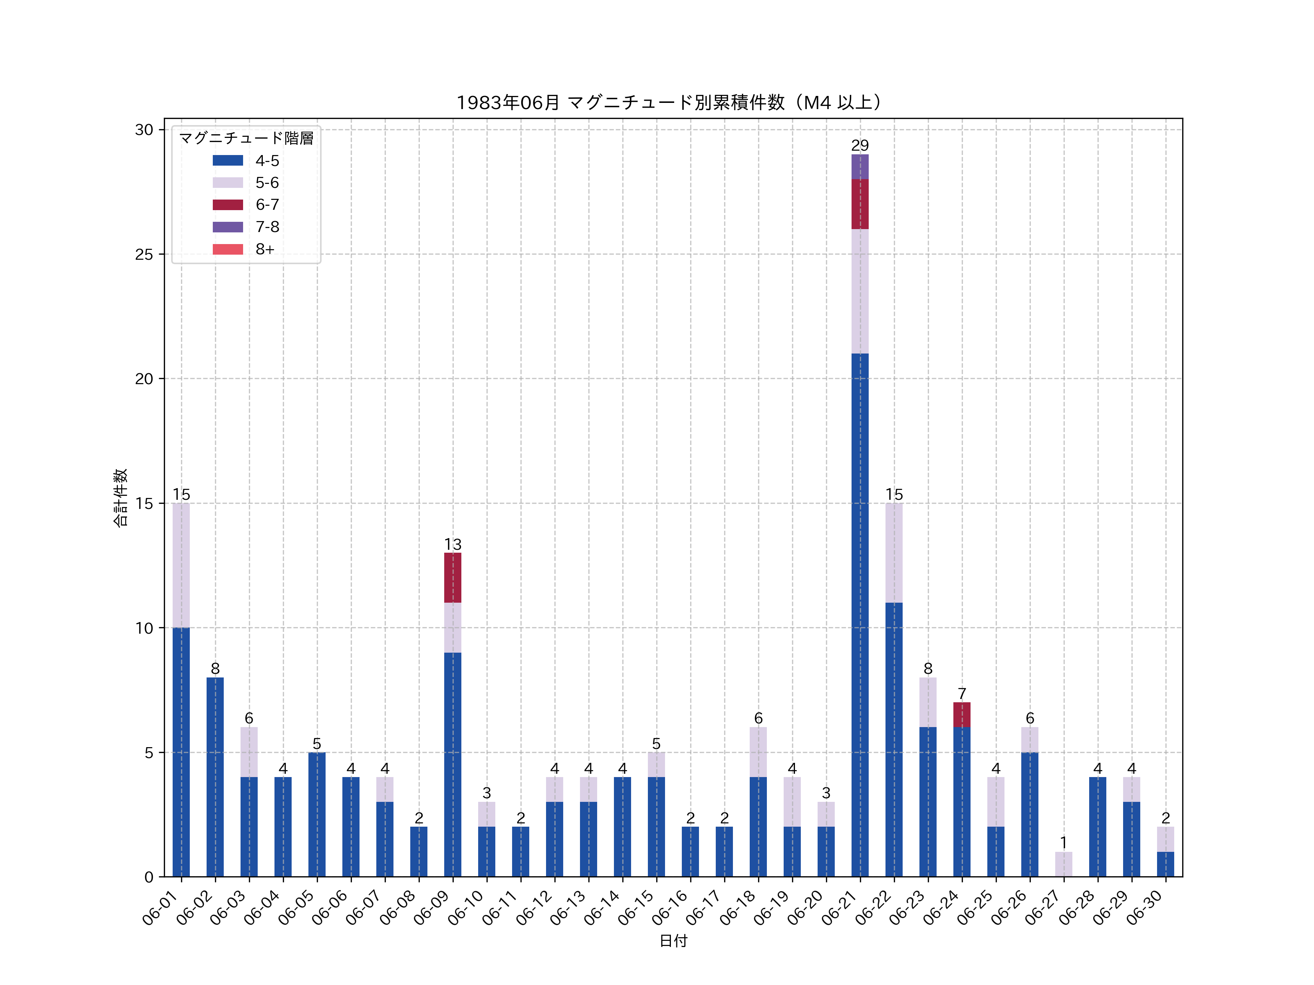Image resolution: width=1314 pixels, height=985 pixels.
Task: Click the 13 label above 06-09 bar
Action: (x=453, y=544)
